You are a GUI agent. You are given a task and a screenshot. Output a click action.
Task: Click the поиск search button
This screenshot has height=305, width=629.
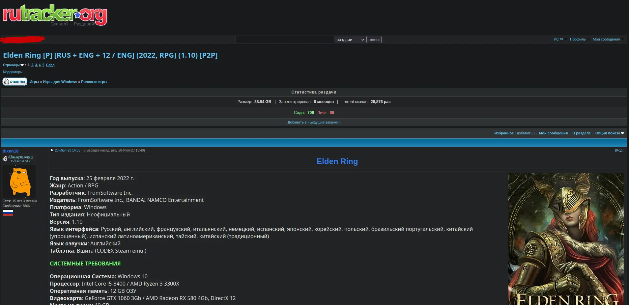[x=374, y=40]
